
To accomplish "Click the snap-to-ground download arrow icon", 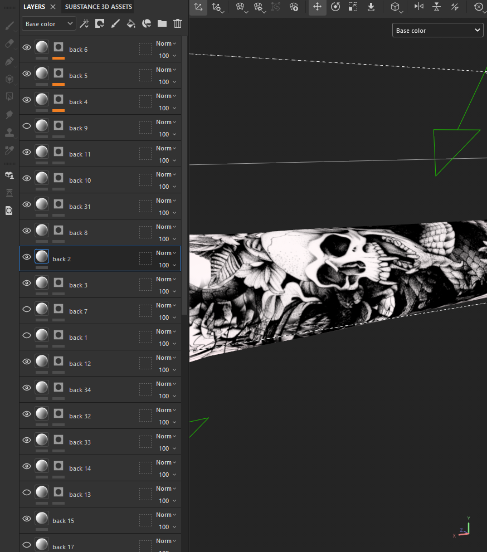I will coord(371,7).
